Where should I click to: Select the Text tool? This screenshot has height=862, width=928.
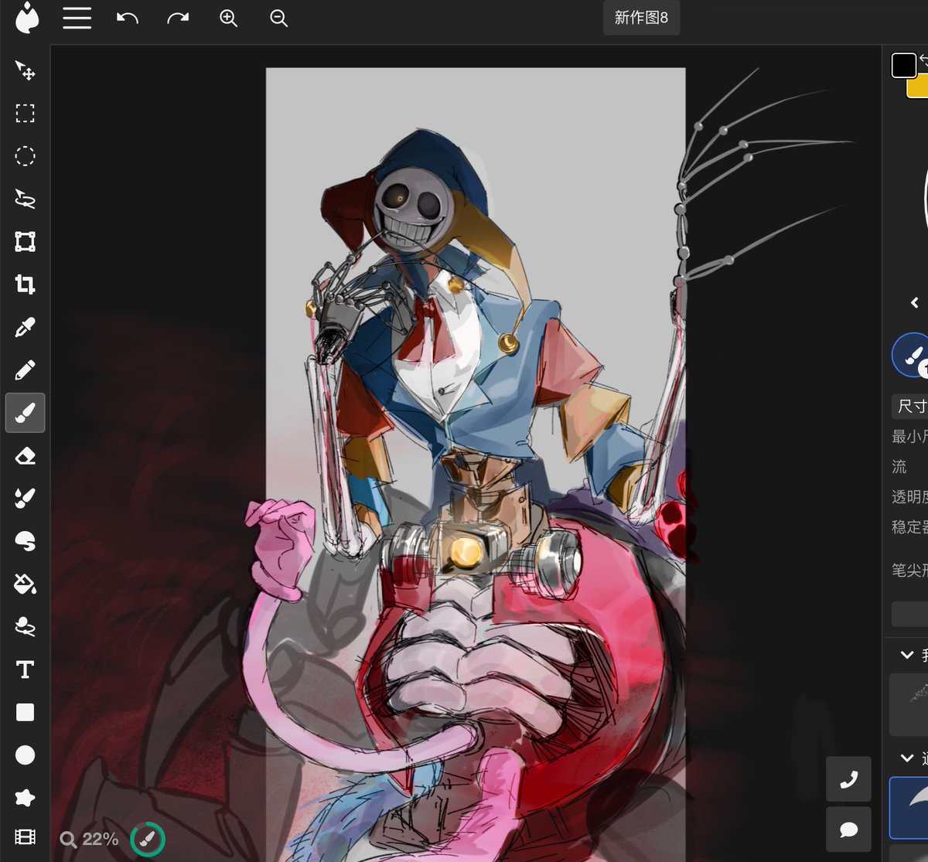point(25,669)
